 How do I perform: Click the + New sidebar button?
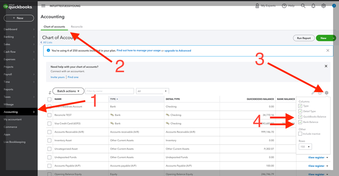(19, 18)
